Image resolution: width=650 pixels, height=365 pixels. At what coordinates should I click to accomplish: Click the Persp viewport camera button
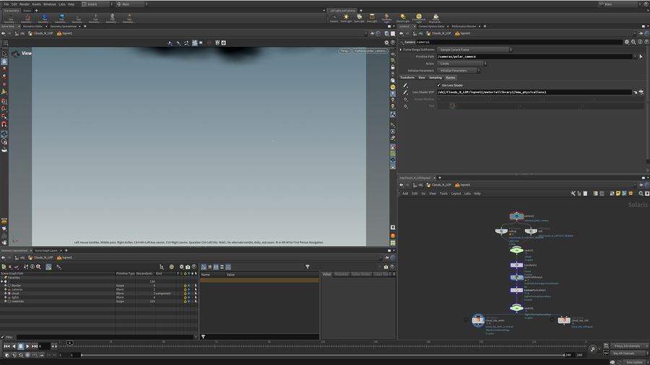345,50
